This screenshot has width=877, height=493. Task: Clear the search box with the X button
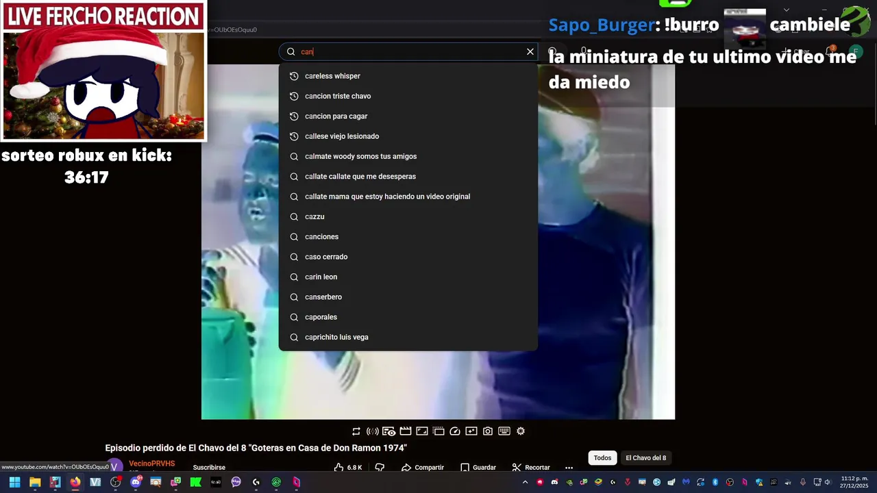[x=530, y=51]
